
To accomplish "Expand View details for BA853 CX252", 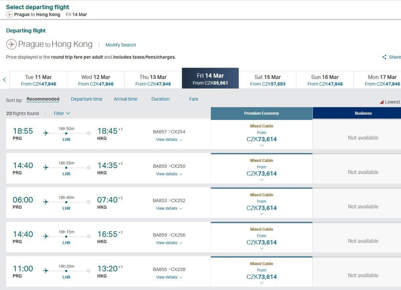I will click(169, 208).
